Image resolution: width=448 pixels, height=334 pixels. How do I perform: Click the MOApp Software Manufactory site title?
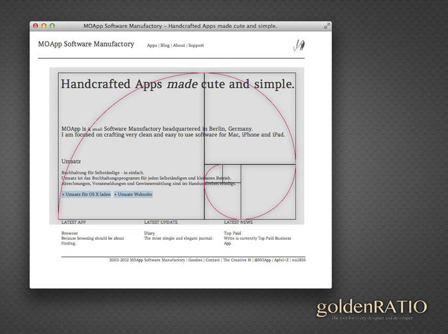(86, 44)
